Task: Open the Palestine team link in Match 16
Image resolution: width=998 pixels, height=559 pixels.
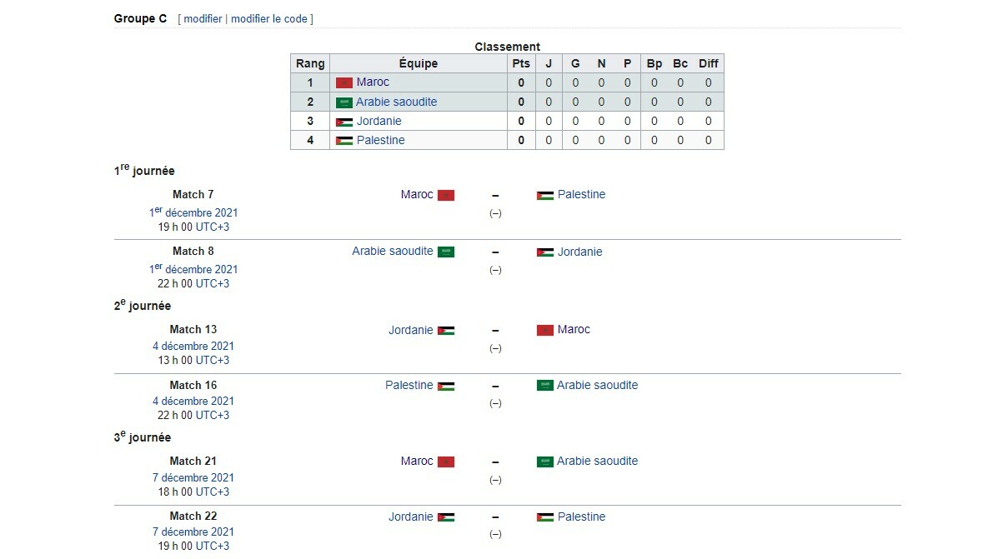Action: coord(409,386)
